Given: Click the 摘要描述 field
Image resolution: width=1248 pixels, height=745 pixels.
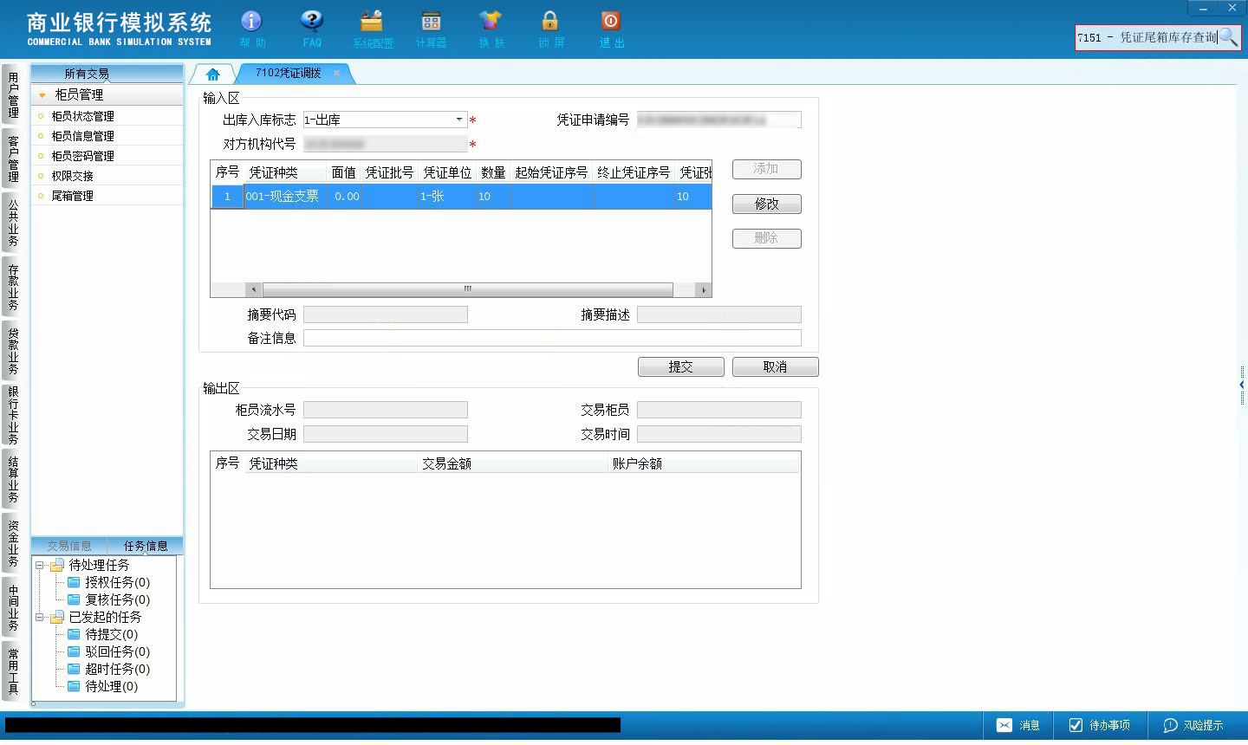Looking at the screenshot, I should [x=719, y=314].
